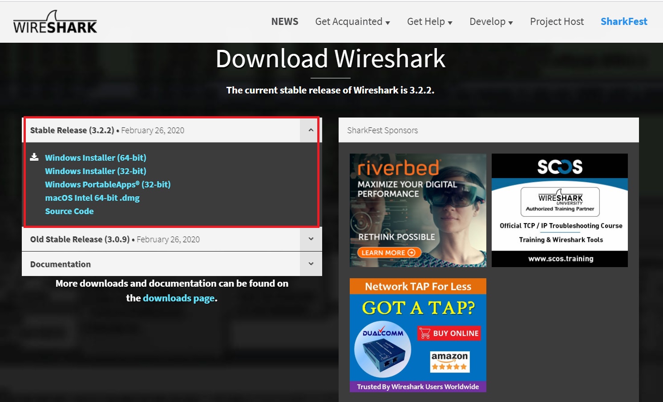663x402 pixels.
Task: Click the current stable release 3.2.2 sentence
Action: [330, 90]
